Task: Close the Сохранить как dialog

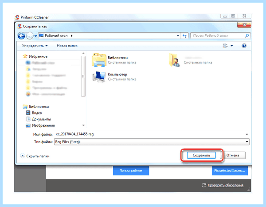Action: click(x=244, y=25)
